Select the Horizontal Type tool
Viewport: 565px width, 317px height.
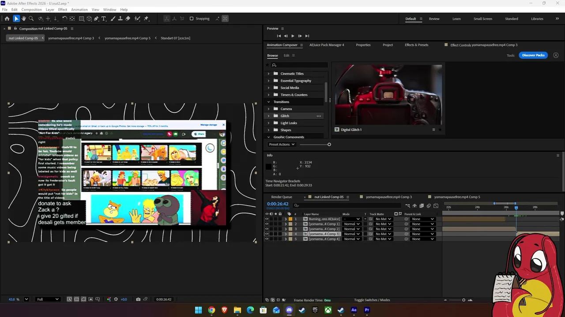[x=104, y=18]
